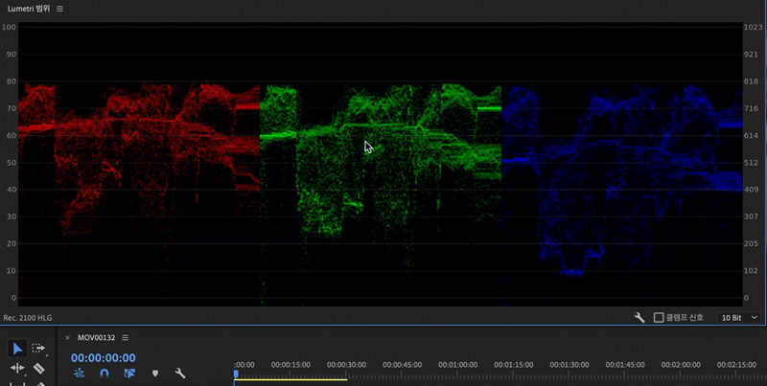Choose the Ripple Edit tool
Image resolution: width=767 pixels, height=386 pixels.
[x=17, y=369]
